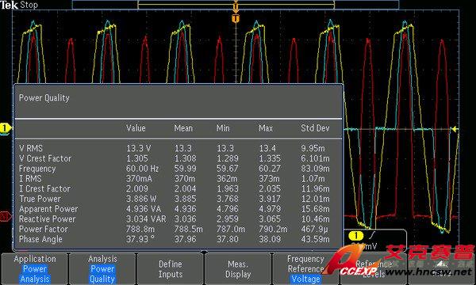Open the Reference Levels menu
This screenshot has height=285, width=476.
[x=374, y=269]
